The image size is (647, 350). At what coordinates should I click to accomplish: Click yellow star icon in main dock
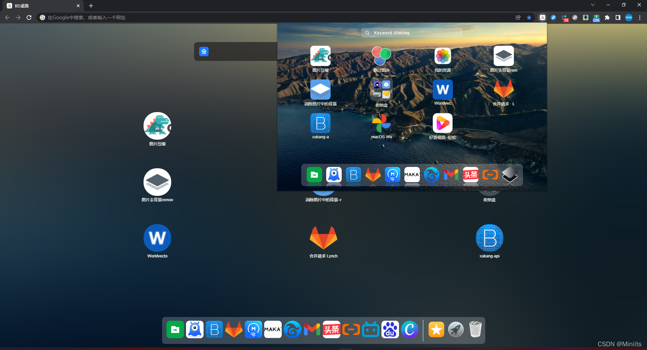tap(436, 329)
